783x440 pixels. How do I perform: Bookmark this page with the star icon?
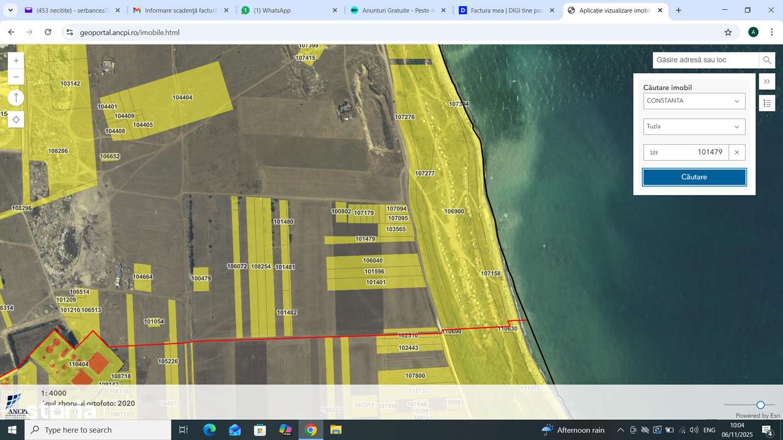pos(728,32)
